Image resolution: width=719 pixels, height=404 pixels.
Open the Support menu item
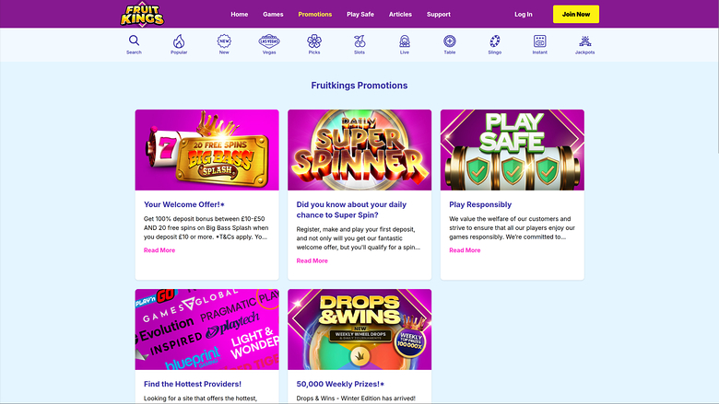pos(439,14)
